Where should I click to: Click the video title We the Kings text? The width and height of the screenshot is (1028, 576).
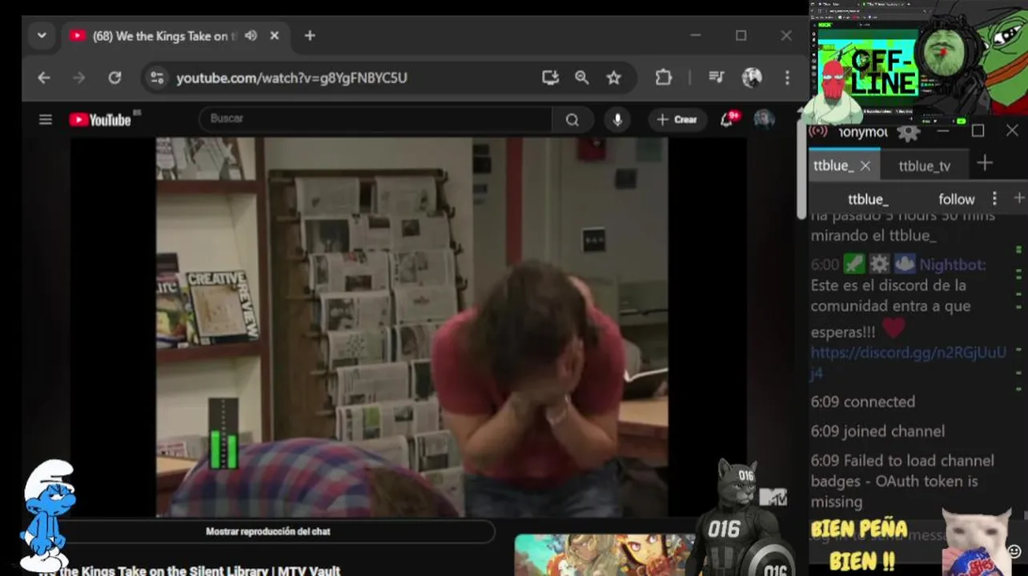coord(190,570)
